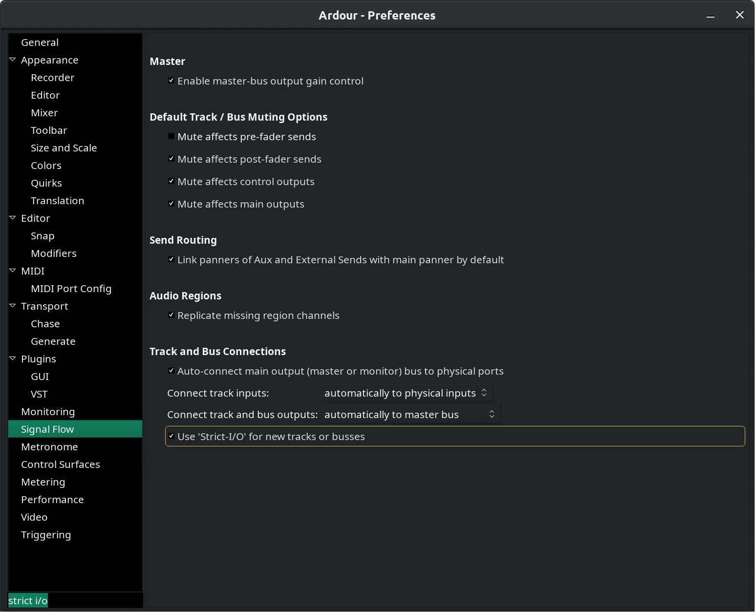Enable Mute affects pre-fader sends
The width and height of the screenshot is (755, 612).
(x=171, y=136)
